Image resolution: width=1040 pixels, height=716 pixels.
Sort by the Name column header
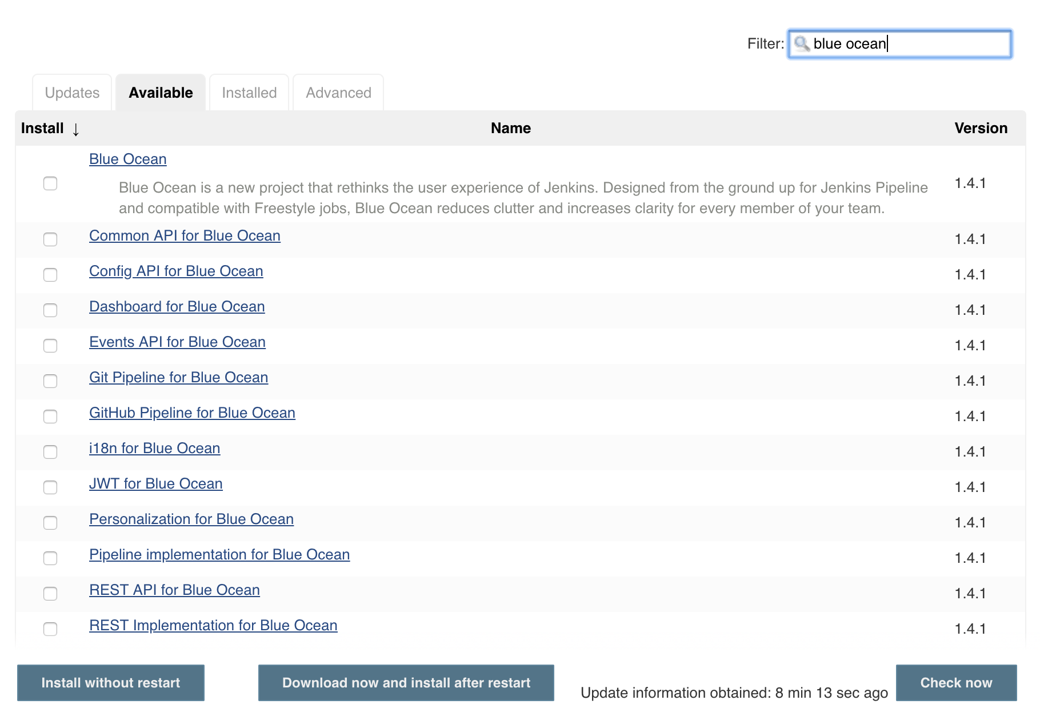[x=510, y=128]
